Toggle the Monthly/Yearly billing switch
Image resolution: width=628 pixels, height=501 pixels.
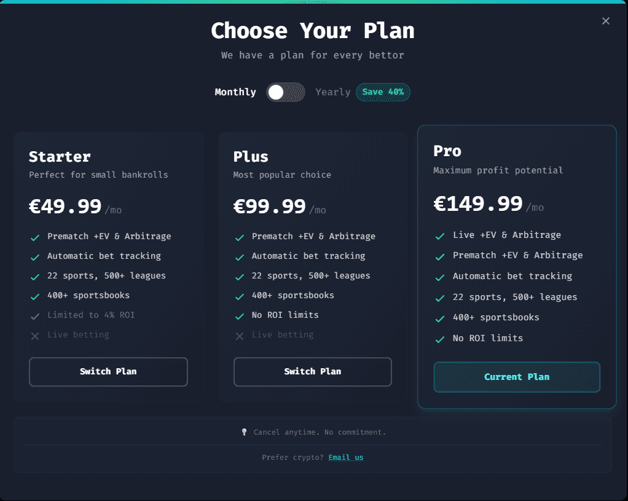coord(285,92)
